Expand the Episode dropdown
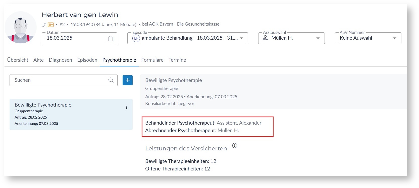 [x=241, y=38]
